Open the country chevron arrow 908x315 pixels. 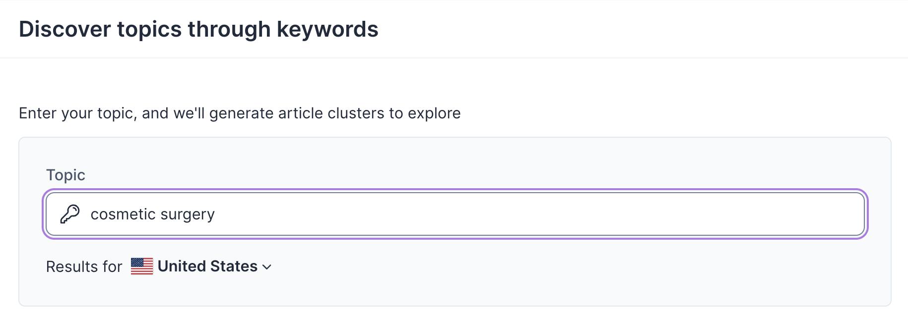click(267, 267)
